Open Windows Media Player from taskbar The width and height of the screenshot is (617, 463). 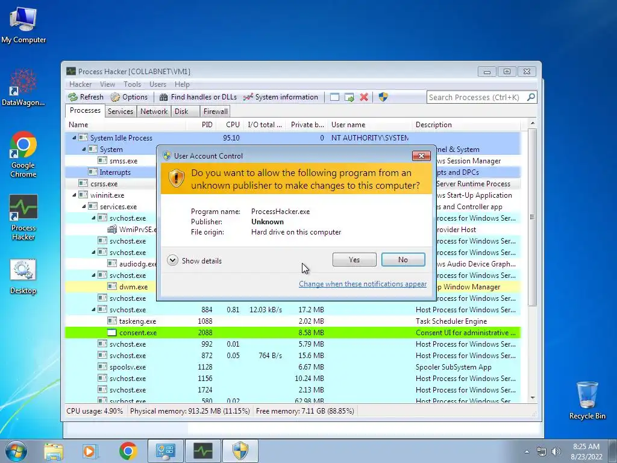(90, 451)
